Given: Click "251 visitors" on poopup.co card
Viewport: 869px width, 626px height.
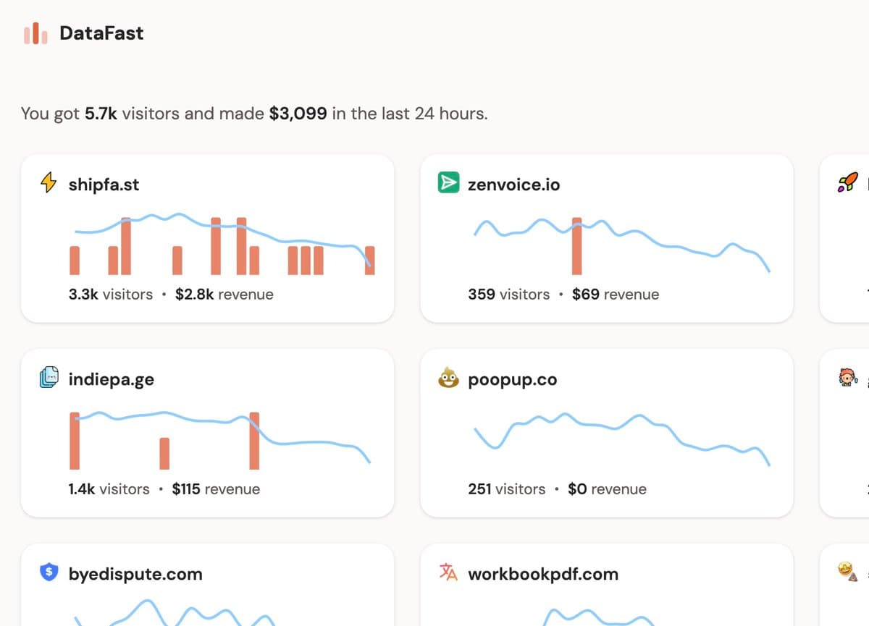Looking at the screenshot, I should (507, 489).
